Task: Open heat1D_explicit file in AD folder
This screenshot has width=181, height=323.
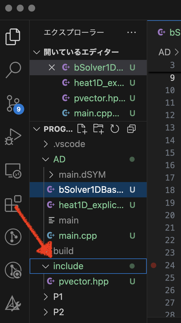Action: [x=91, y=205]
